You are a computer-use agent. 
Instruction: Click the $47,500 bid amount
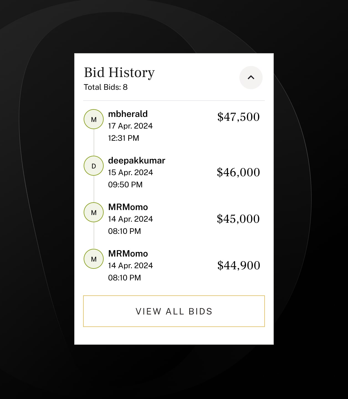click(238, 117)
